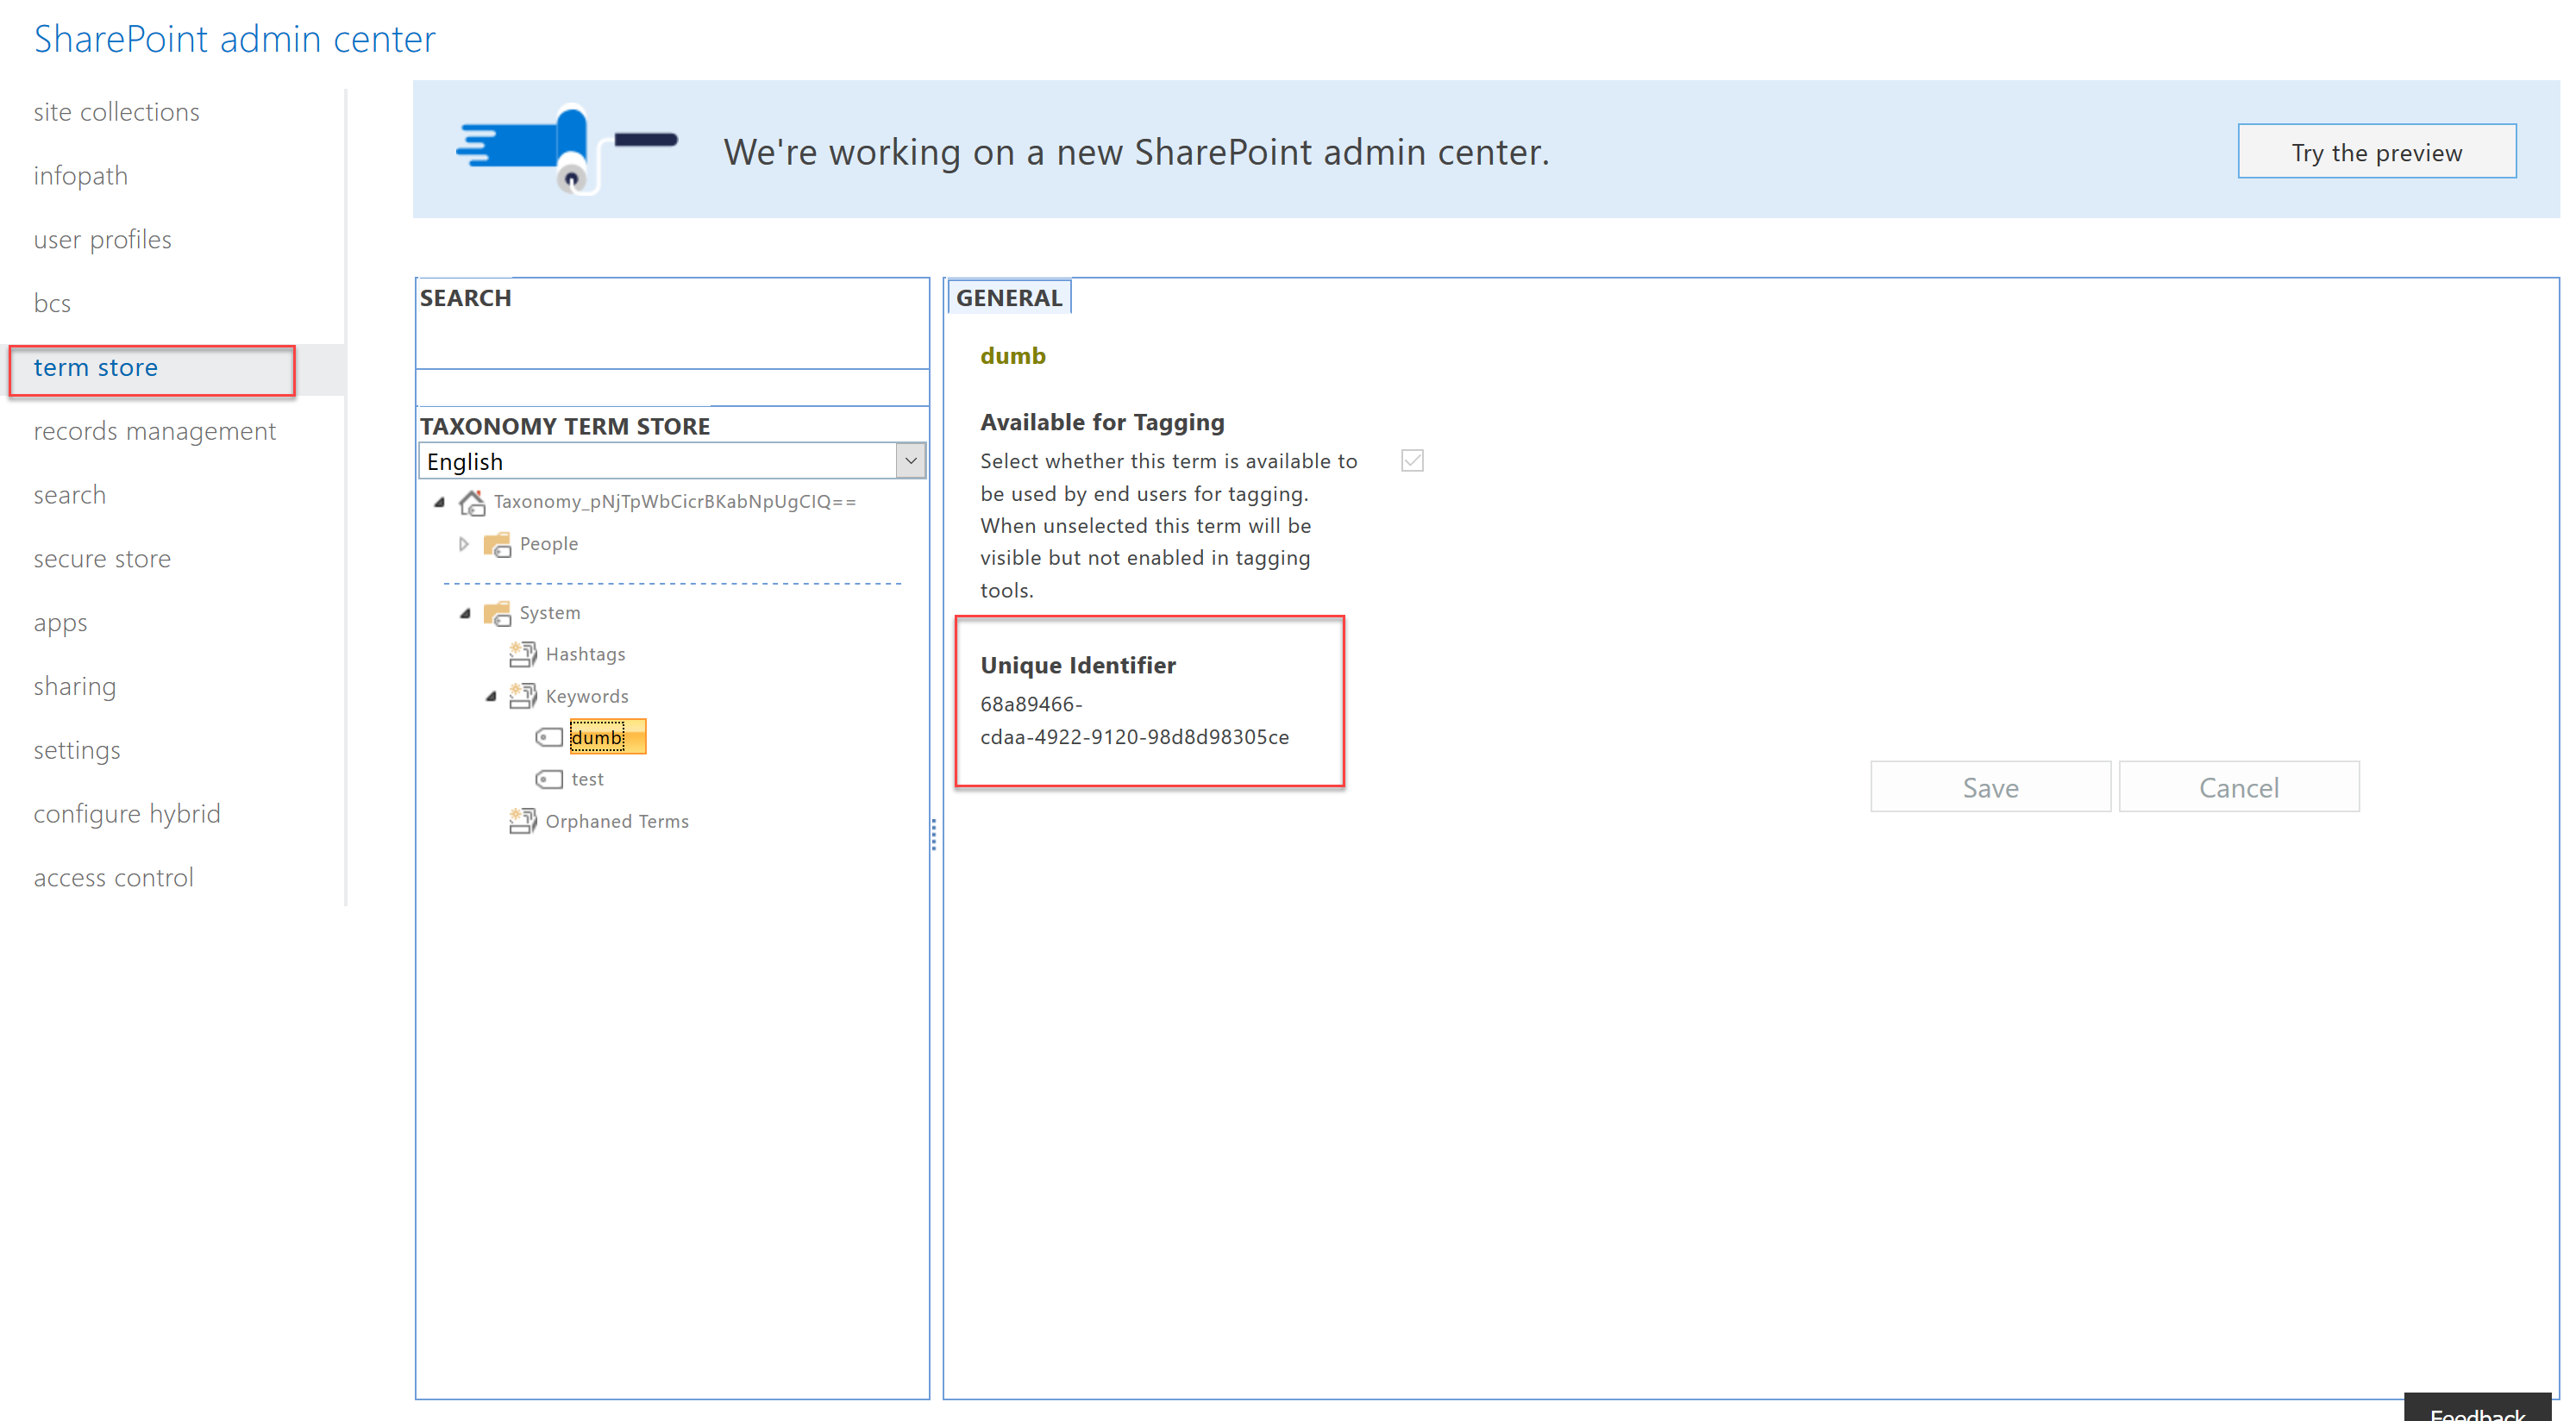Click the Cancel button
Viewport: 2576px width, 1421px height.
pos(2238,787)
